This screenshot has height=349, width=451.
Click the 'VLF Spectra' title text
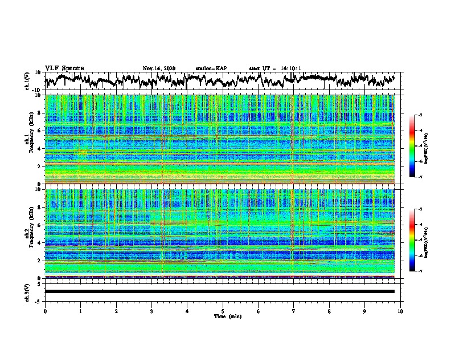(64, 68)
